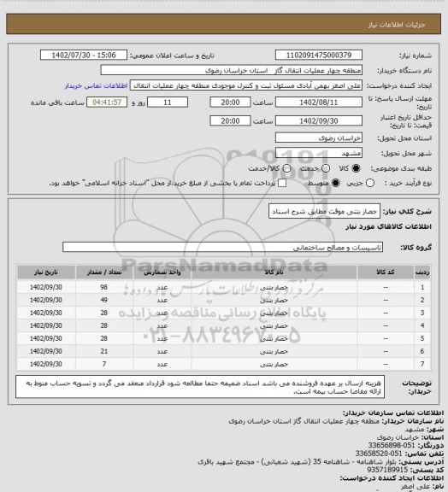
Task: Click row number 5 in the table
Action: click(422, 338)
